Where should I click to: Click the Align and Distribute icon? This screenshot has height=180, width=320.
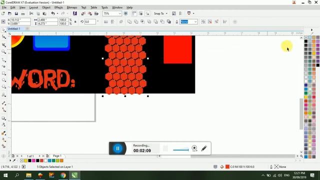[x=224, y=21]
